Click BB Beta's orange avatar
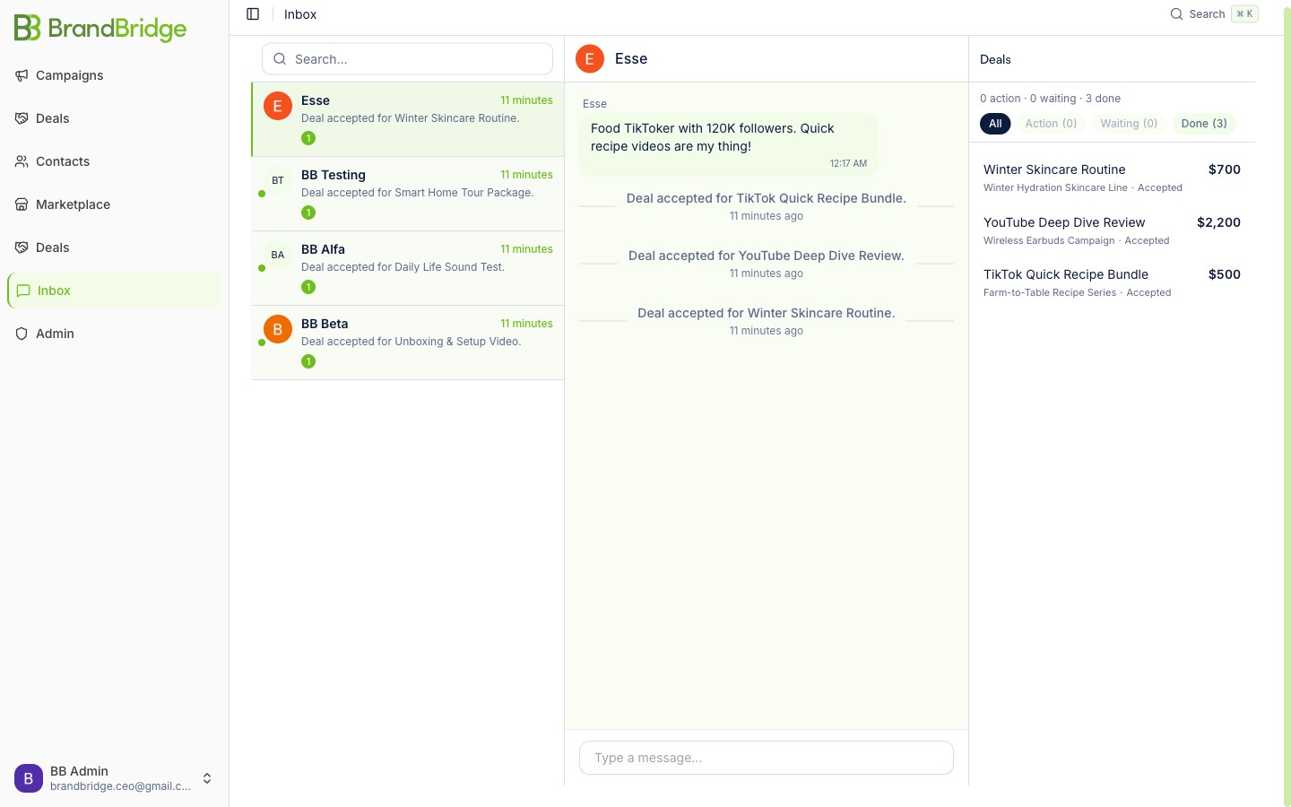Viewport: 1291px width, 807px height. (278, 329)
